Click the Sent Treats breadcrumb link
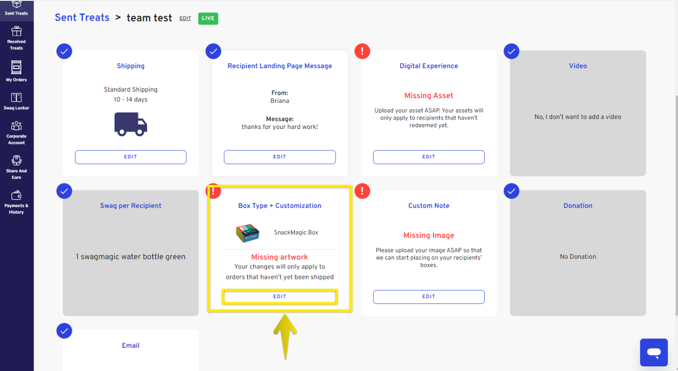This screenshot has height=371, width=678. [x=82, y=17]
